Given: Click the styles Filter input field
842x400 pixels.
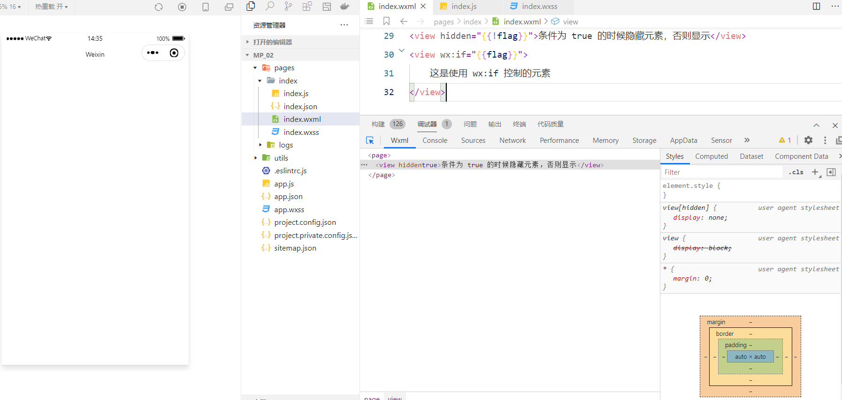Looking at the screenshot, I should pyautogui.click(x=722, y=172).
